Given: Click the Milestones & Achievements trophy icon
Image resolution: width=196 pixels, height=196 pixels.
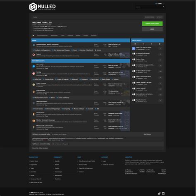Looking at the screenshot, I should point(34,127).
